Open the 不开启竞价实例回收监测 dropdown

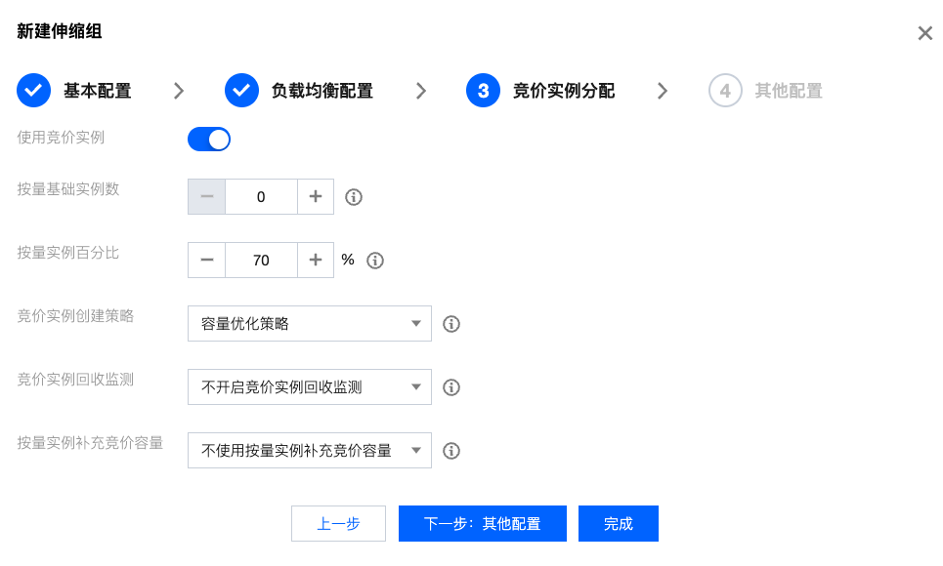point(309,387)
